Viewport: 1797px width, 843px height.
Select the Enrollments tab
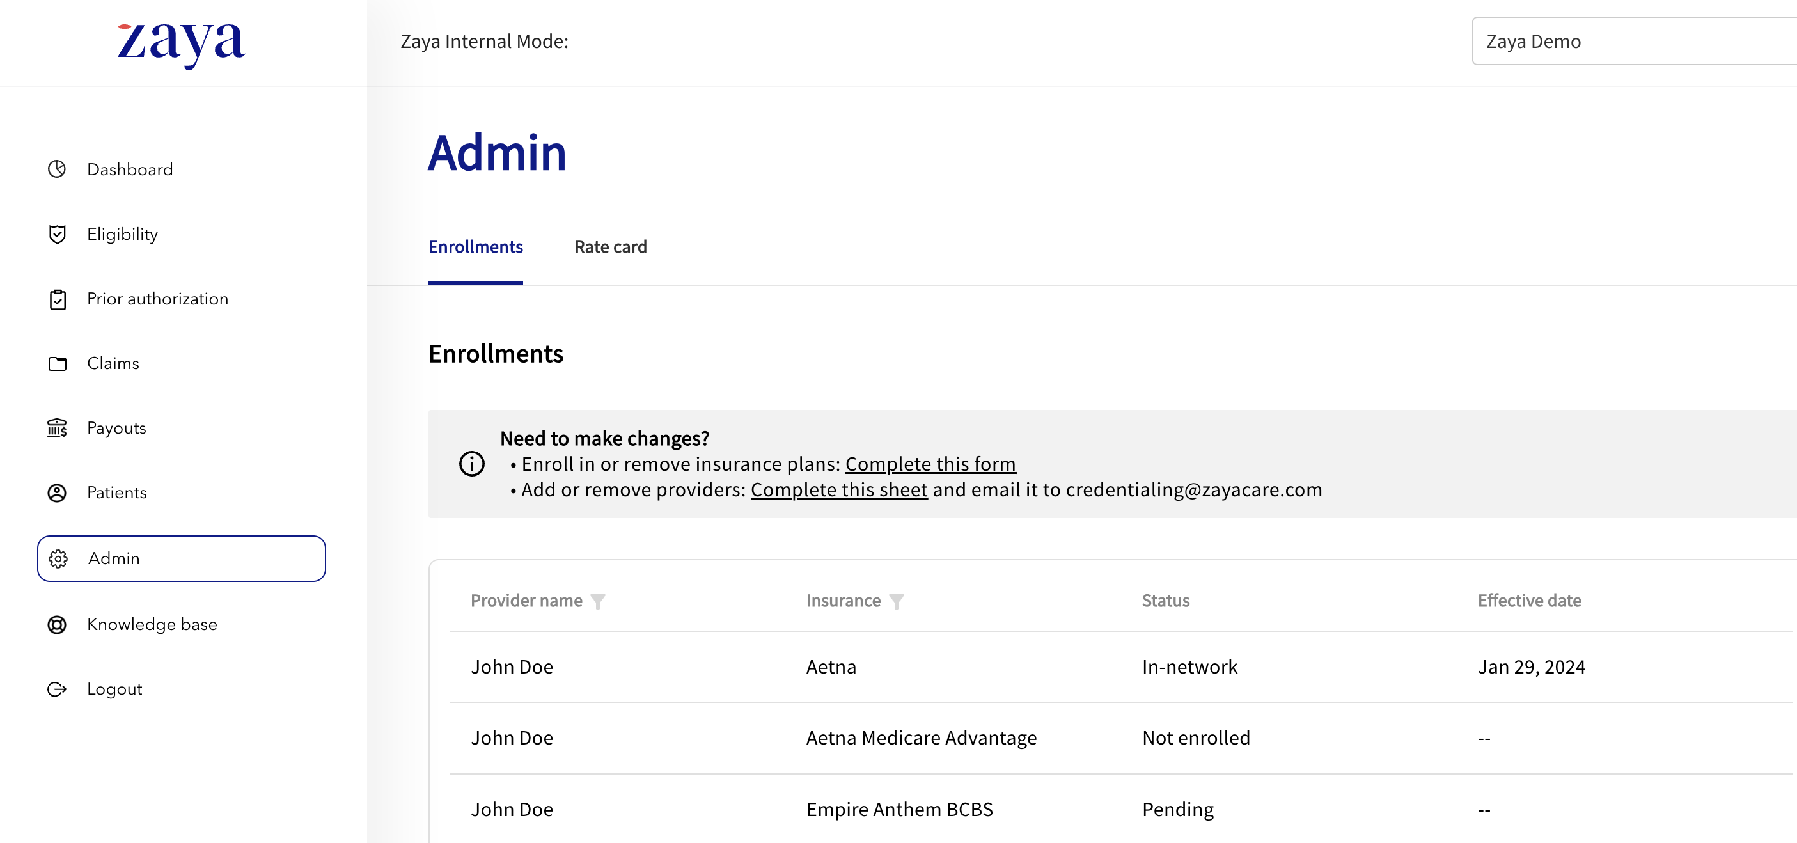click(x=475, y=247)
